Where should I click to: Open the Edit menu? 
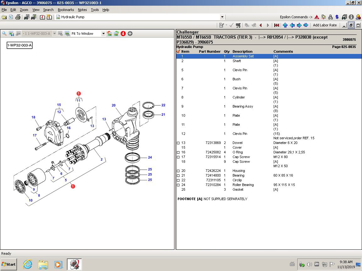pos(13,10)
